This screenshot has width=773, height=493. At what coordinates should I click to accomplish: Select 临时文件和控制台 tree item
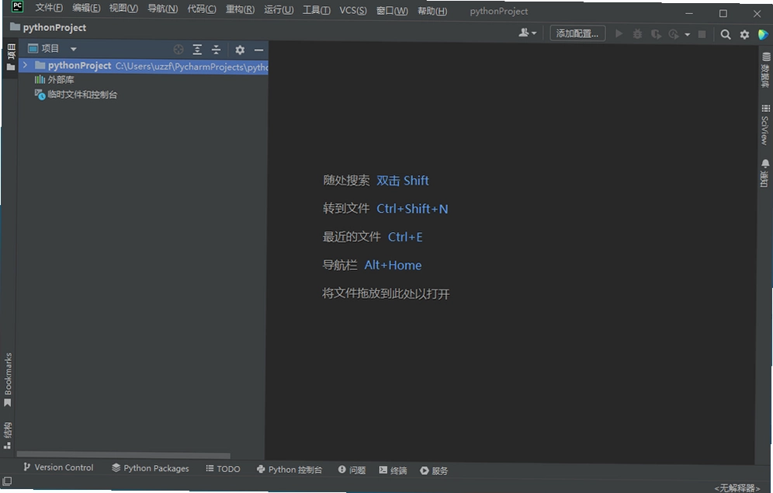point(75,94)
